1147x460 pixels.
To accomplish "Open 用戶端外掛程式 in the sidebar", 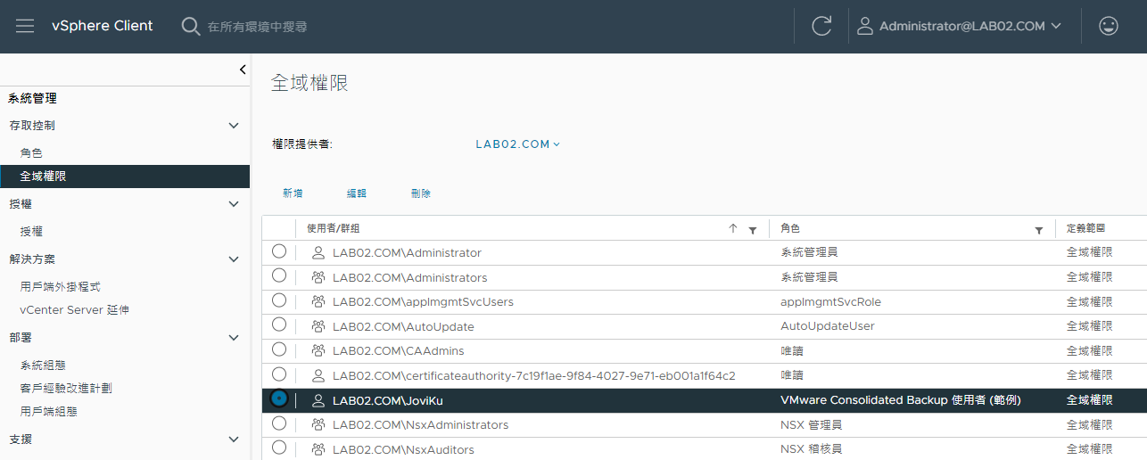I will pos(60,287).
